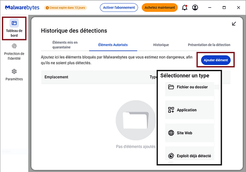246x172 pixels.
Task: Collapse the panel with the diagonal arrow icon
Action: 234,24
